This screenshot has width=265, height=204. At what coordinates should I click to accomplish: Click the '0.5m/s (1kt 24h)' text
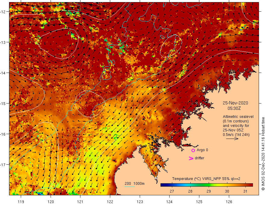[x=236, y=135]
